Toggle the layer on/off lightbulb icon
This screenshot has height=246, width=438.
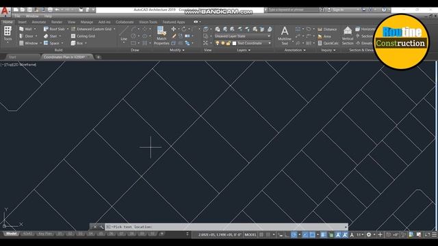coord(217,43)
